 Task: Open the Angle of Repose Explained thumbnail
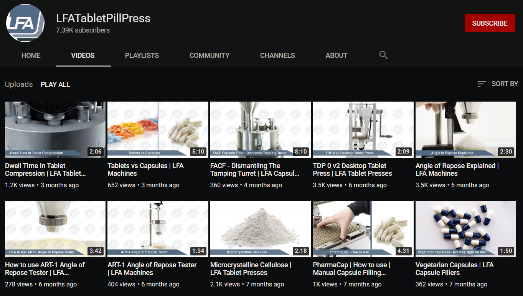[466, 130]
